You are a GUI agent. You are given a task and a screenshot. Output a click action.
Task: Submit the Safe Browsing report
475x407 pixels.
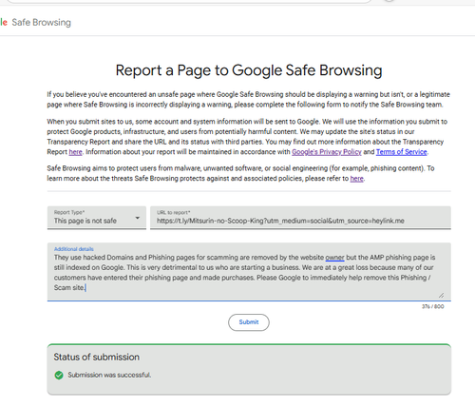point(249,322)
